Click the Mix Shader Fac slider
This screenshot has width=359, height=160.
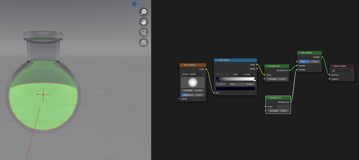click(x=309, y=62)
